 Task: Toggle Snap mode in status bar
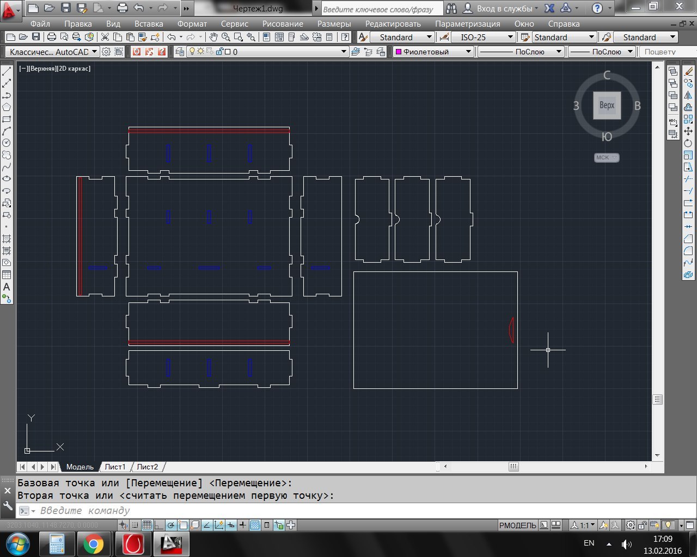tap(135, 525)
